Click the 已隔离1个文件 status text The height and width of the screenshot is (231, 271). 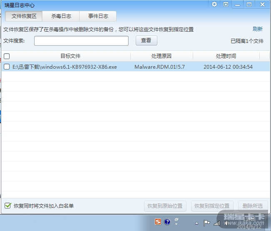click(x=247, y=41)
